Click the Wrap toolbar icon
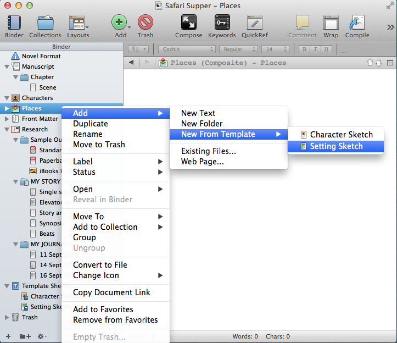The height and width of the screenshot is (343, 397). 331,23
